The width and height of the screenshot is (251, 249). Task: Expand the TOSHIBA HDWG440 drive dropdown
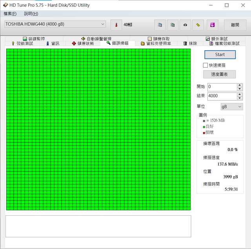(x=103, y=24)
